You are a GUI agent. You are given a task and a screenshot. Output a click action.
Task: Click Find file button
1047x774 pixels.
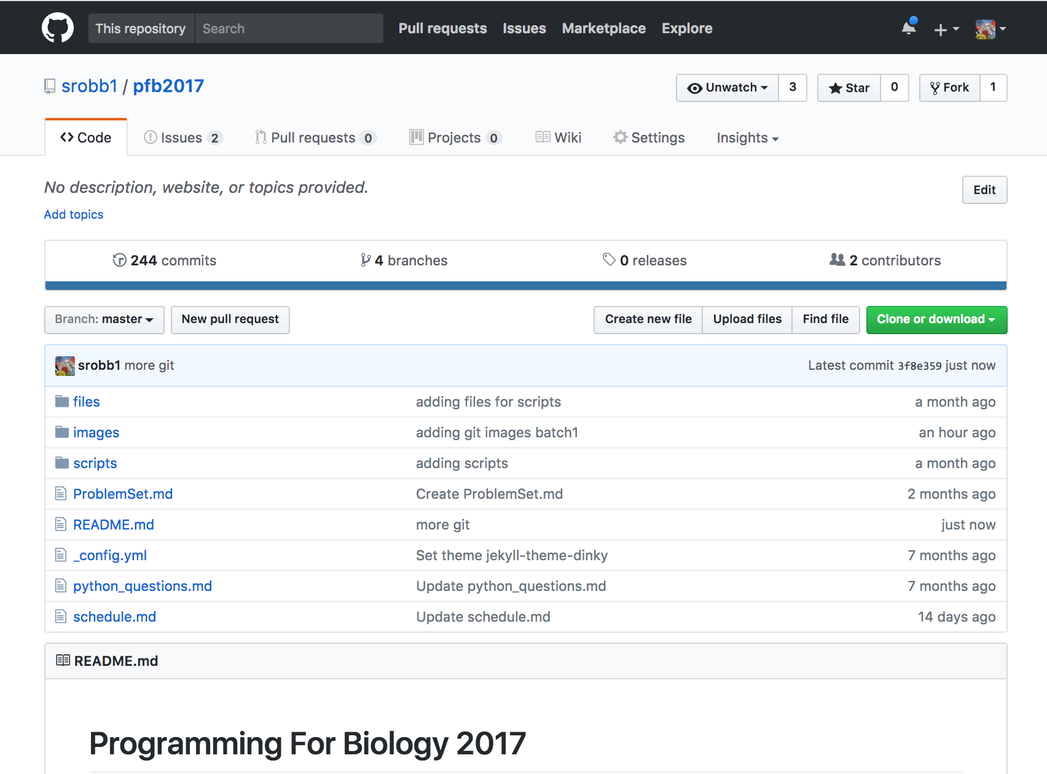pos(826,320)
